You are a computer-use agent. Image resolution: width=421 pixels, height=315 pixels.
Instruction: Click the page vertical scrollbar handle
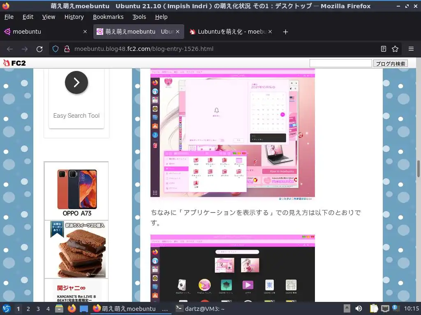(x=418, y=169)
